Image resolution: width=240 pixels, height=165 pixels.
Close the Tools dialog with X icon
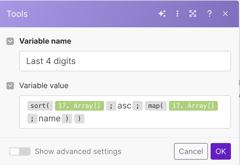225,14
